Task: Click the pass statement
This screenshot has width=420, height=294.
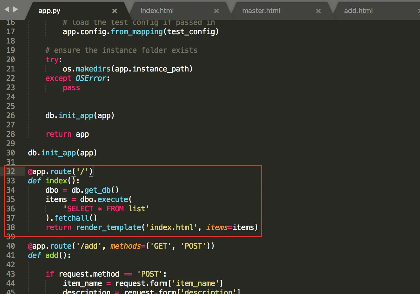Action: 71,88
